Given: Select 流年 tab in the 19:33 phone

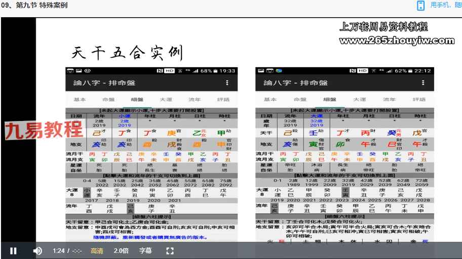Looking at the screenshot, I should pyautogui.click(x=195, y=100).
